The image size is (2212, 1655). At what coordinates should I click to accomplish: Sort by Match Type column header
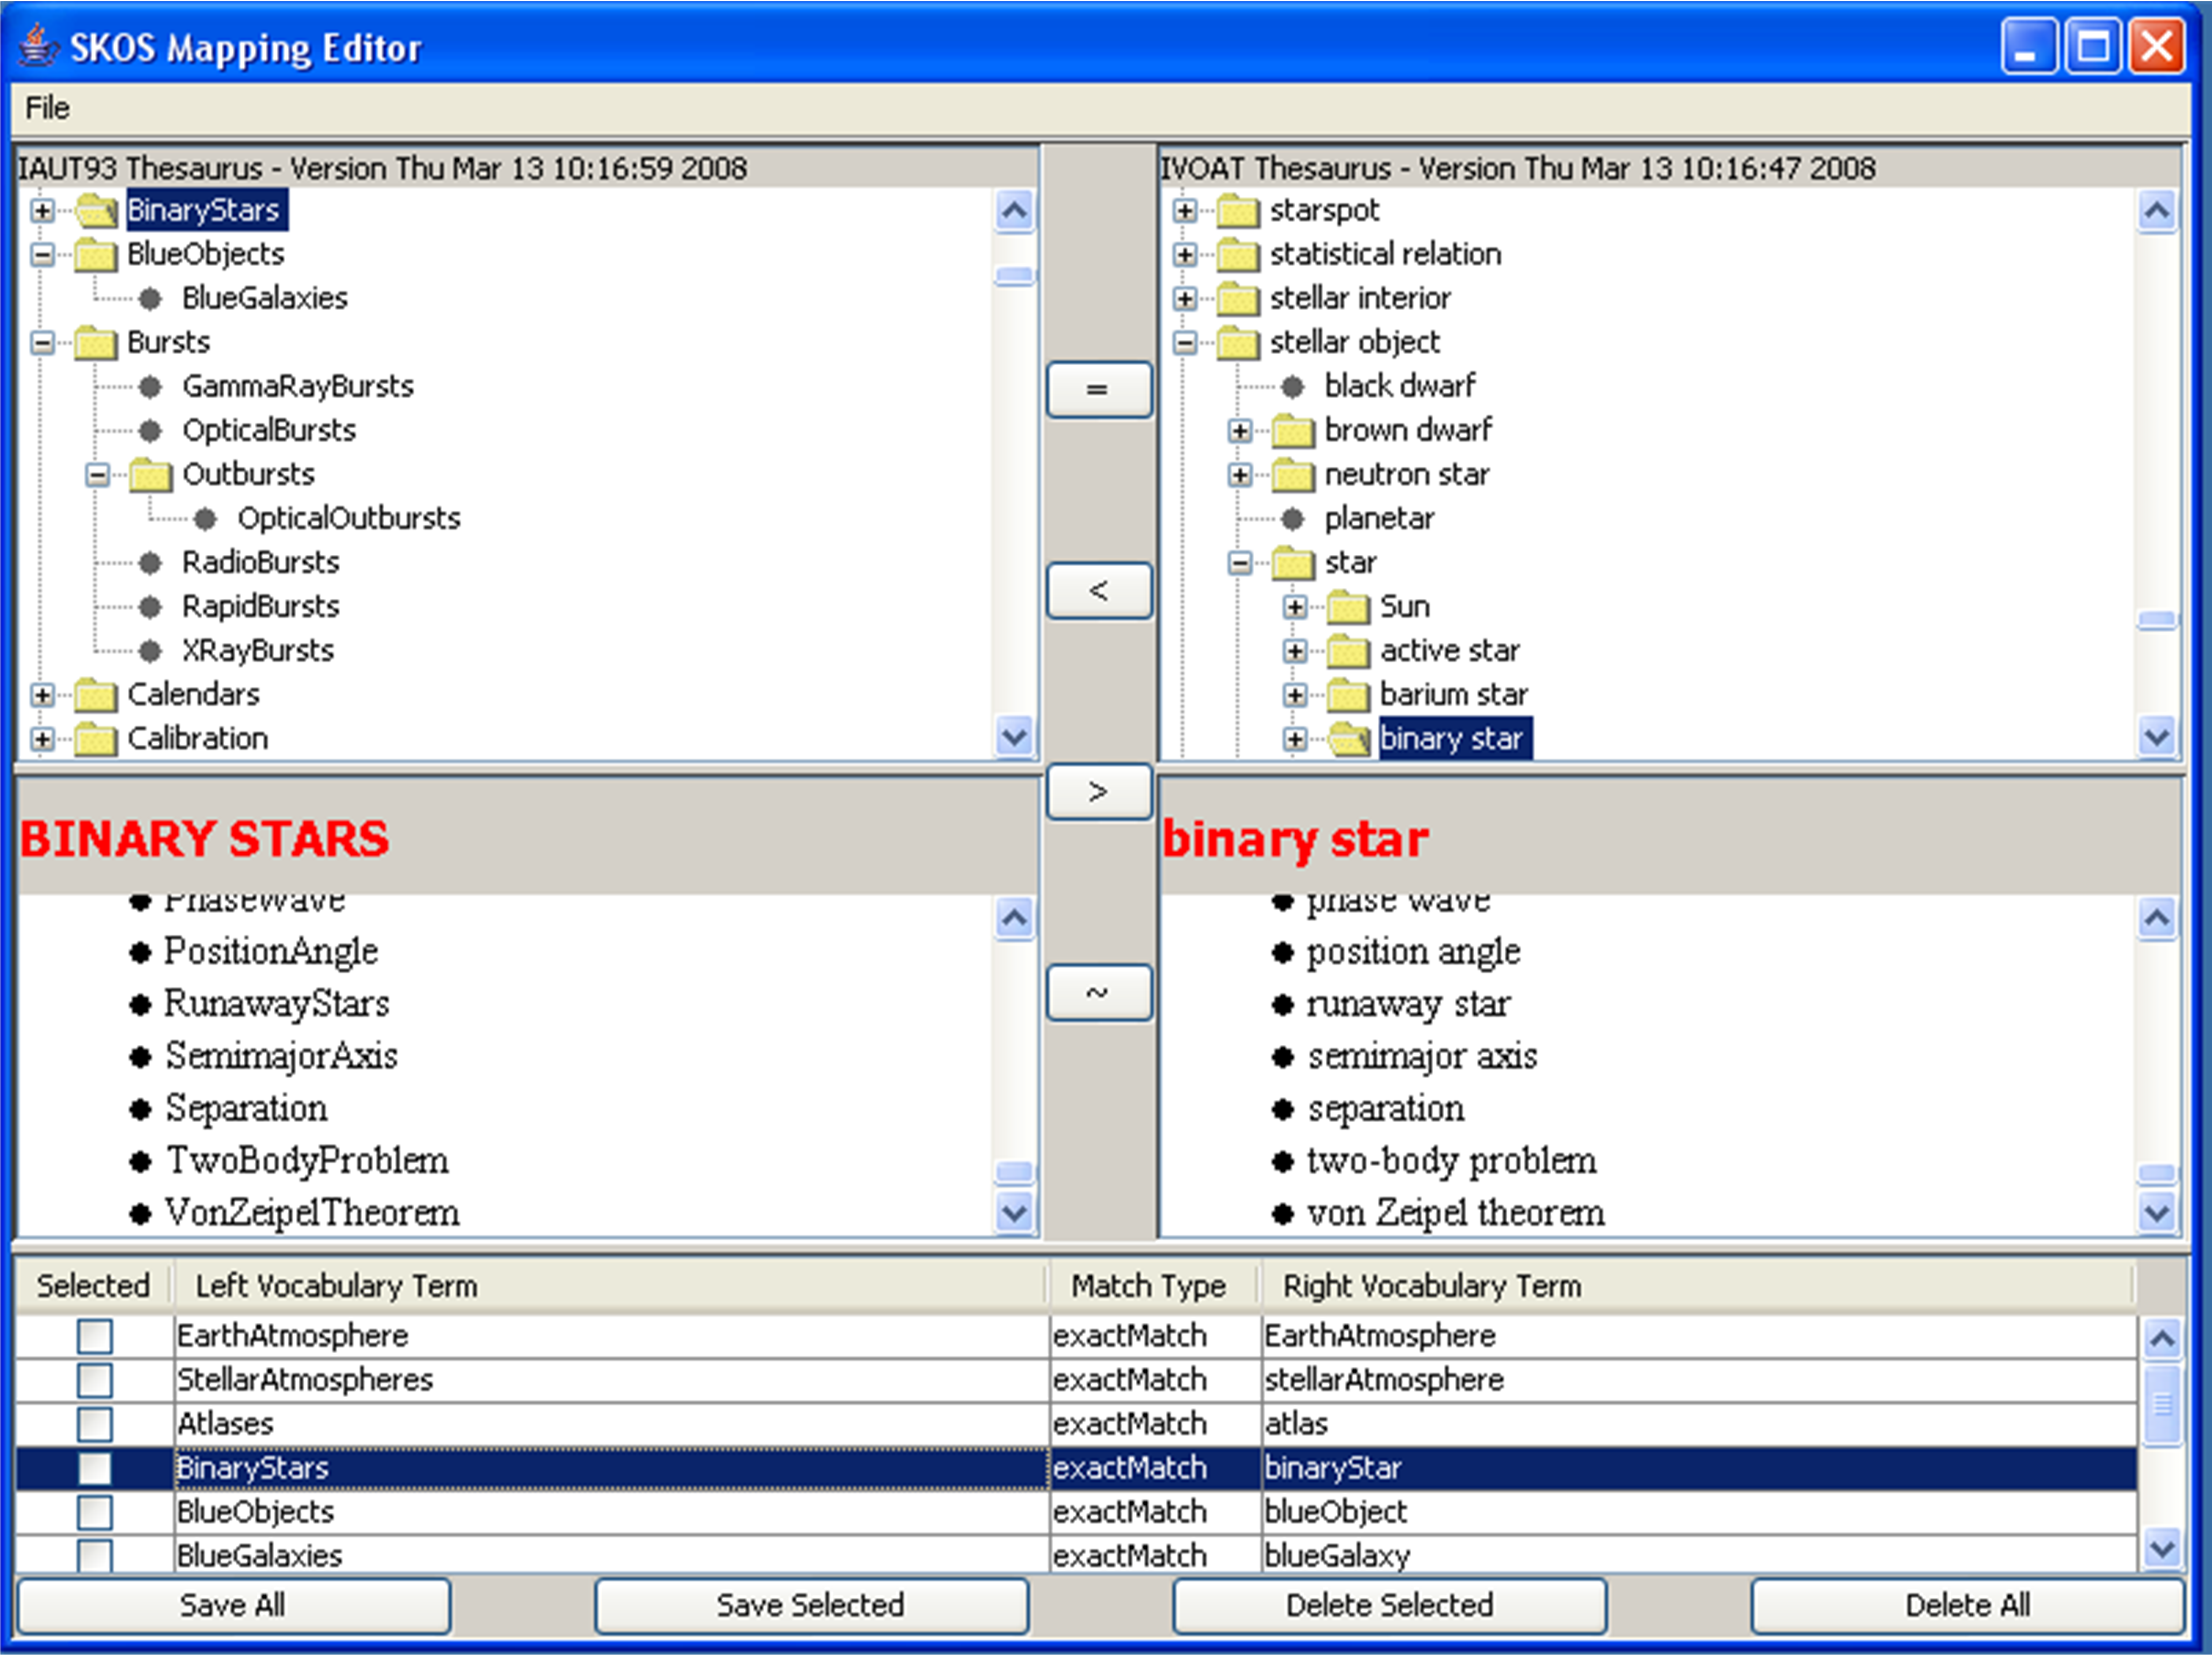click(1148, 1286)
